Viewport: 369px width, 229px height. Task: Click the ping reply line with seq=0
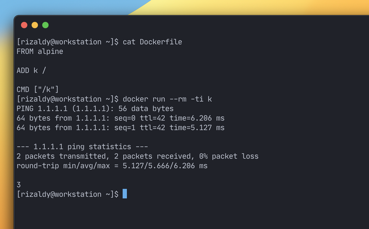click(x=120, y=118)
